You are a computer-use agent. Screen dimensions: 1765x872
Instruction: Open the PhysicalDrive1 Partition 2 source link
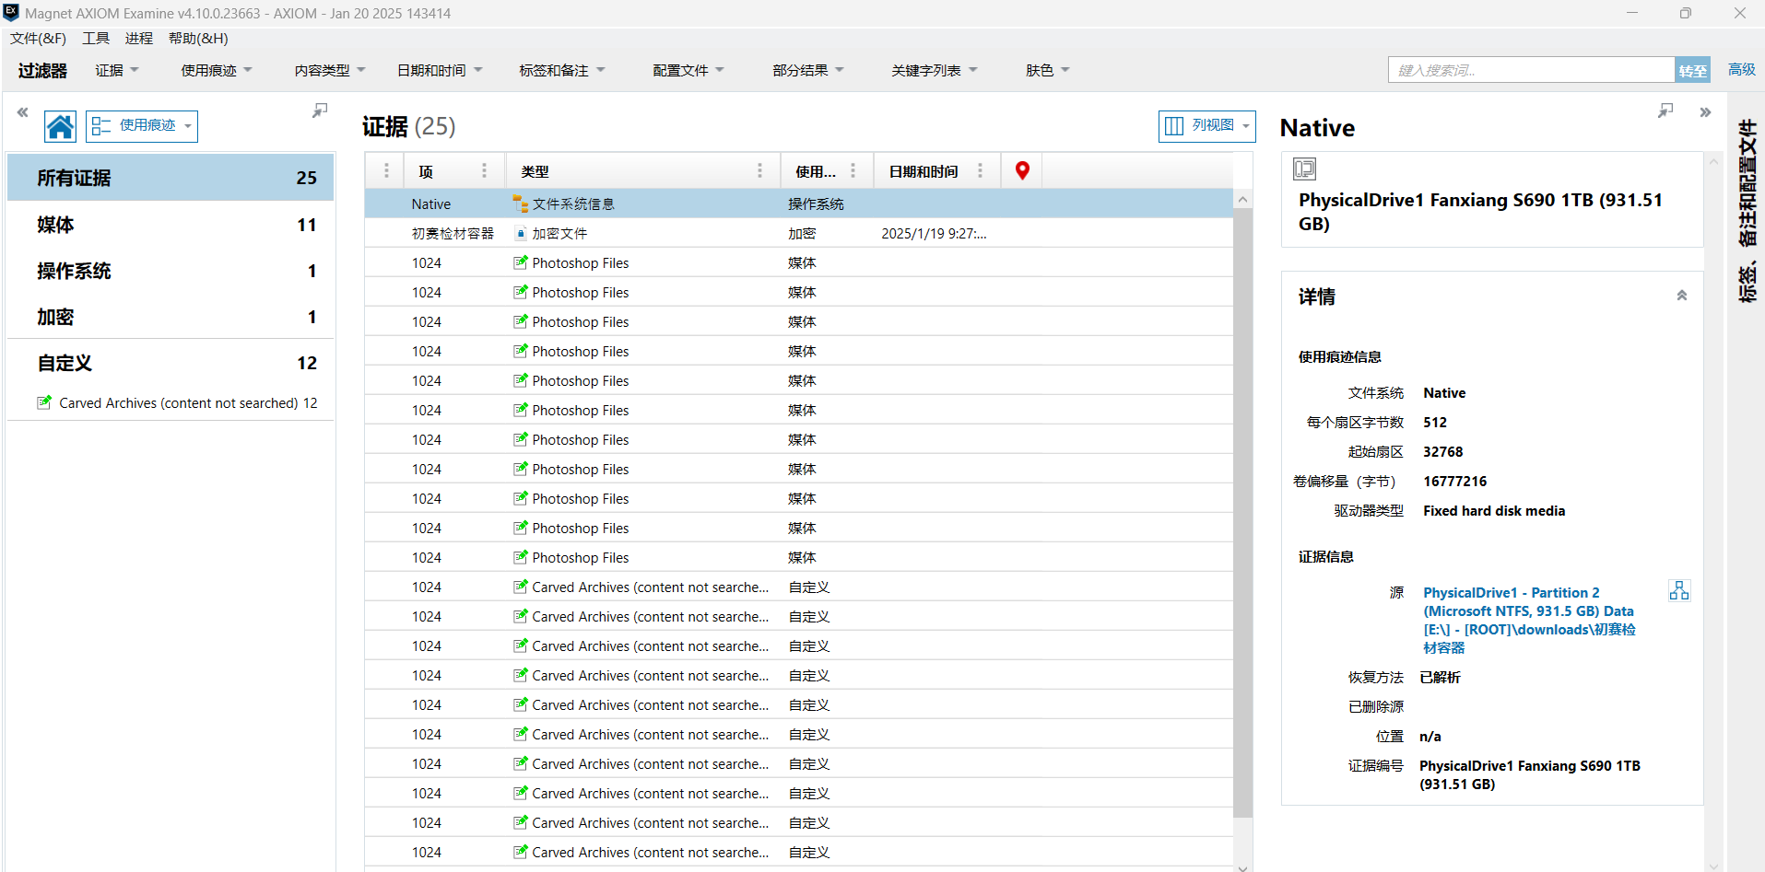(1529, 620)
